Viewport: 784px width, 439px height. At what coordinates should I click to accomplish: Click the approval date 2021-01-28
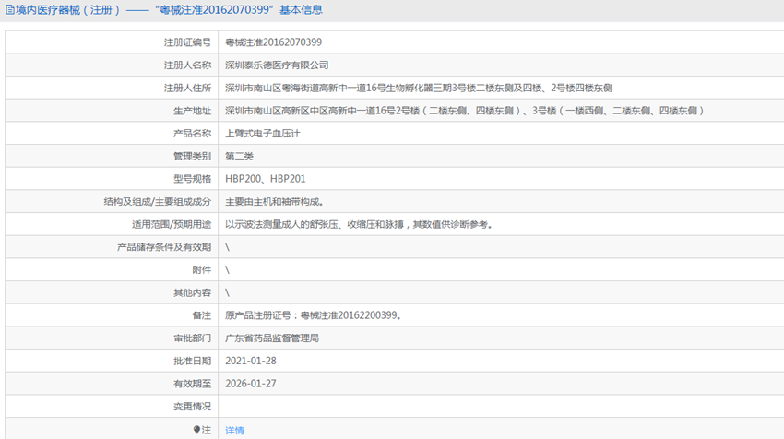[251, 361]
